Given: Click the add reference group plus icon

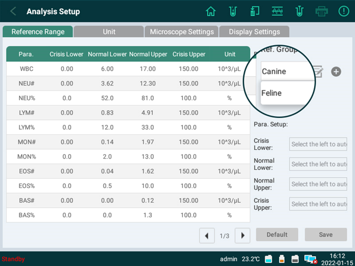Looking at the screenshot, I should [336, 71].
